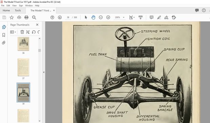
Task: Bookmark with the star icon
Action: [12, 17]
